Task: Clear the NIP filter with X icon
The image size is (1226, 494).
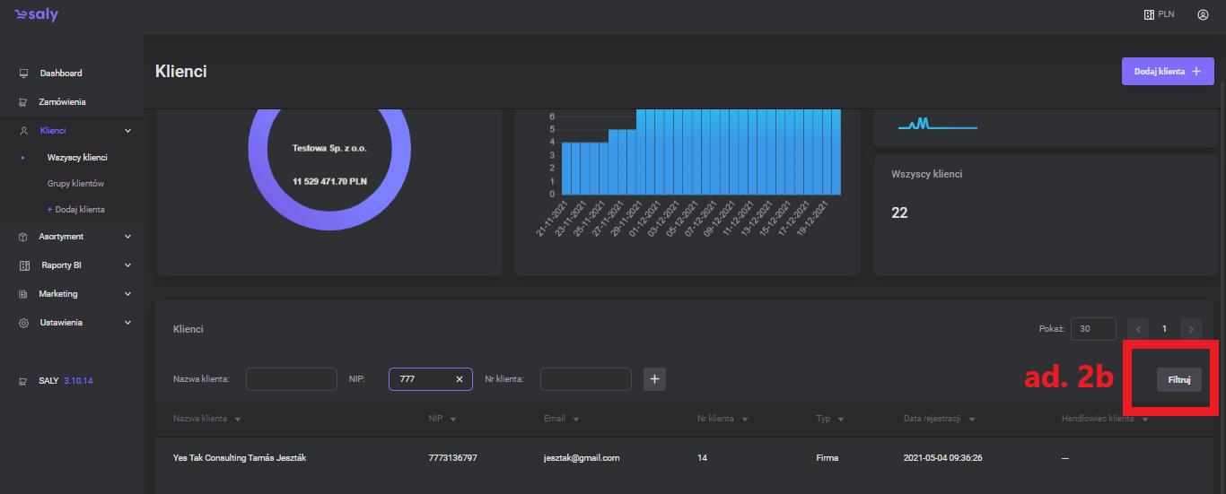Action: tap(460, 379)
